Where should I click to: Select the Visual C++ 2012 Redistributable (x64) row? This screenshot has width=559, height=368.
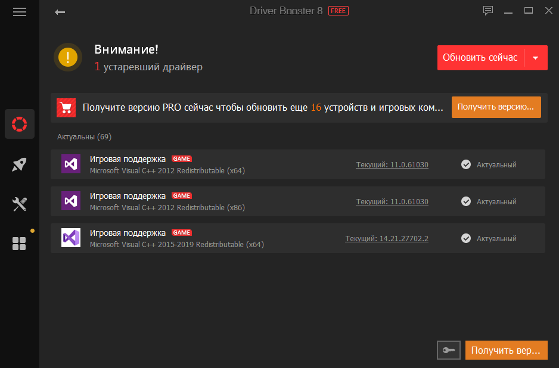tap(298, 164)
